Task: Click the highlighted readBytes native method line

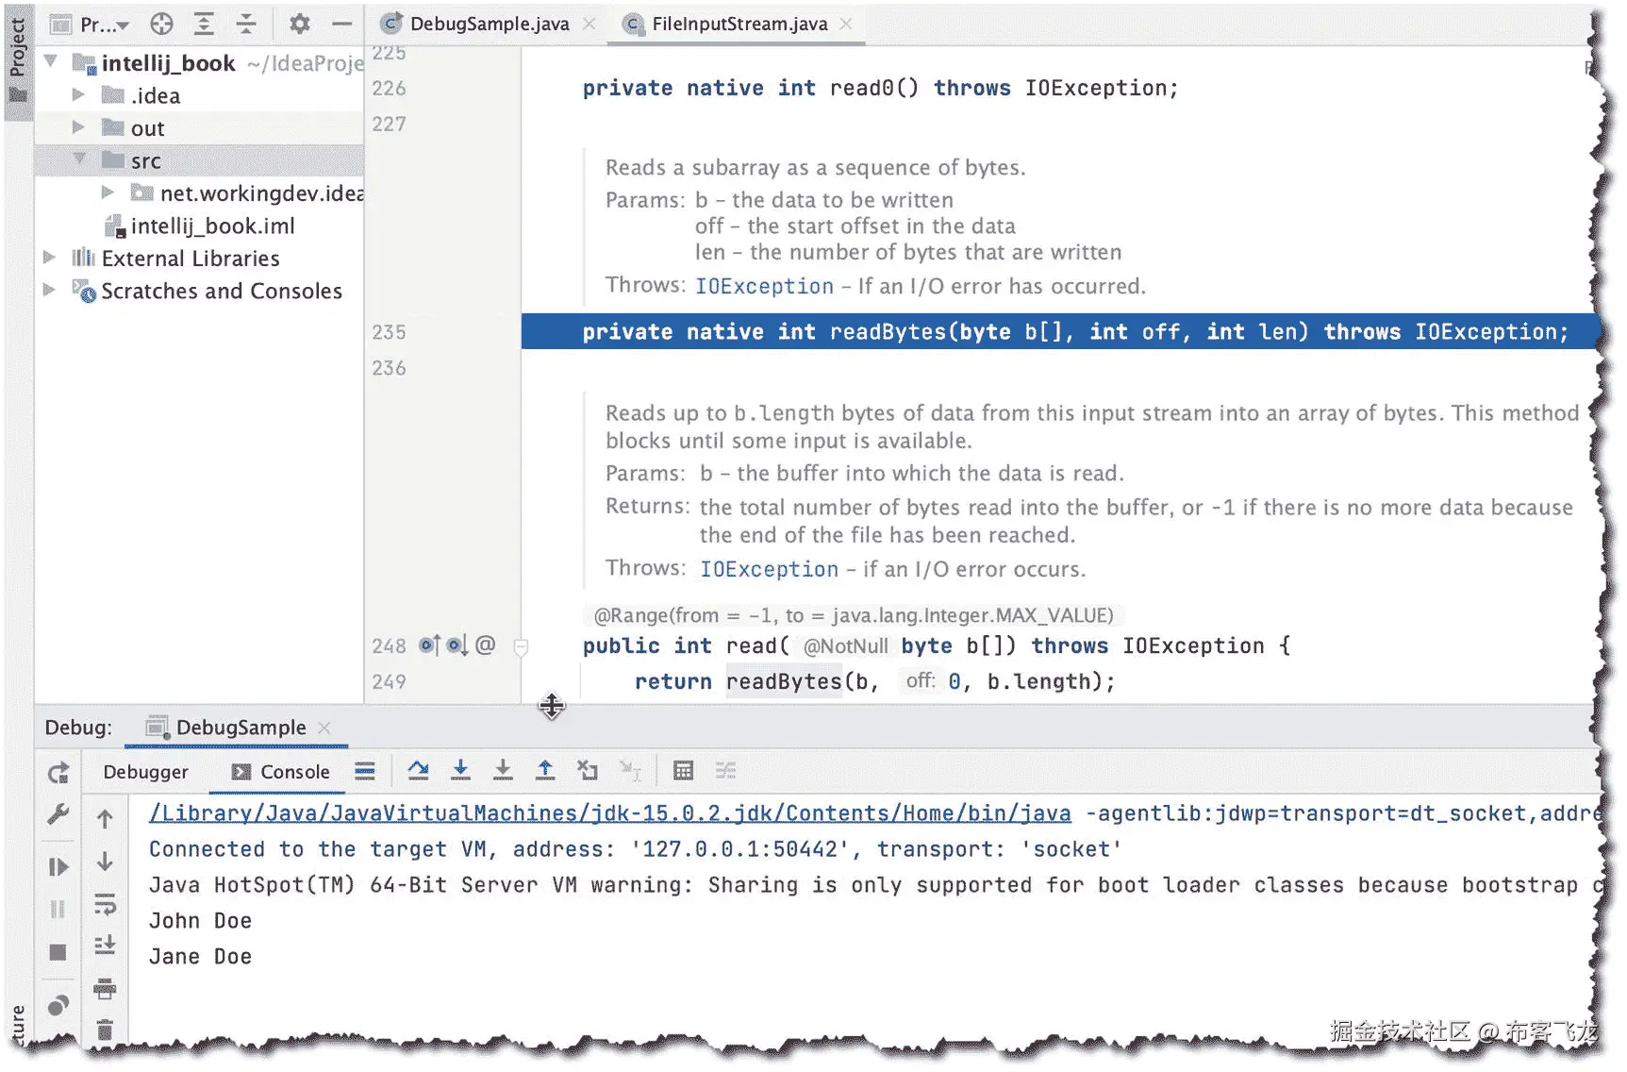Action: (x=1060, y=331)
